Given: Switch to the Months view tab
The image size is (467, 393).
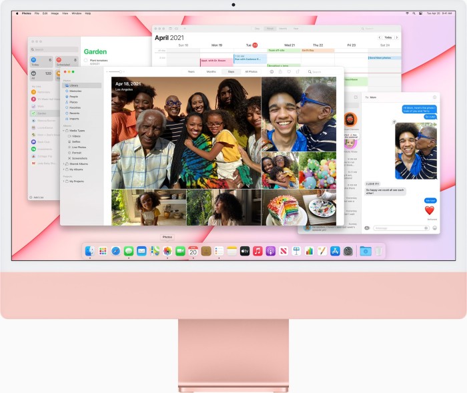Looking at the screenshot, I should (x=211, y=71).
